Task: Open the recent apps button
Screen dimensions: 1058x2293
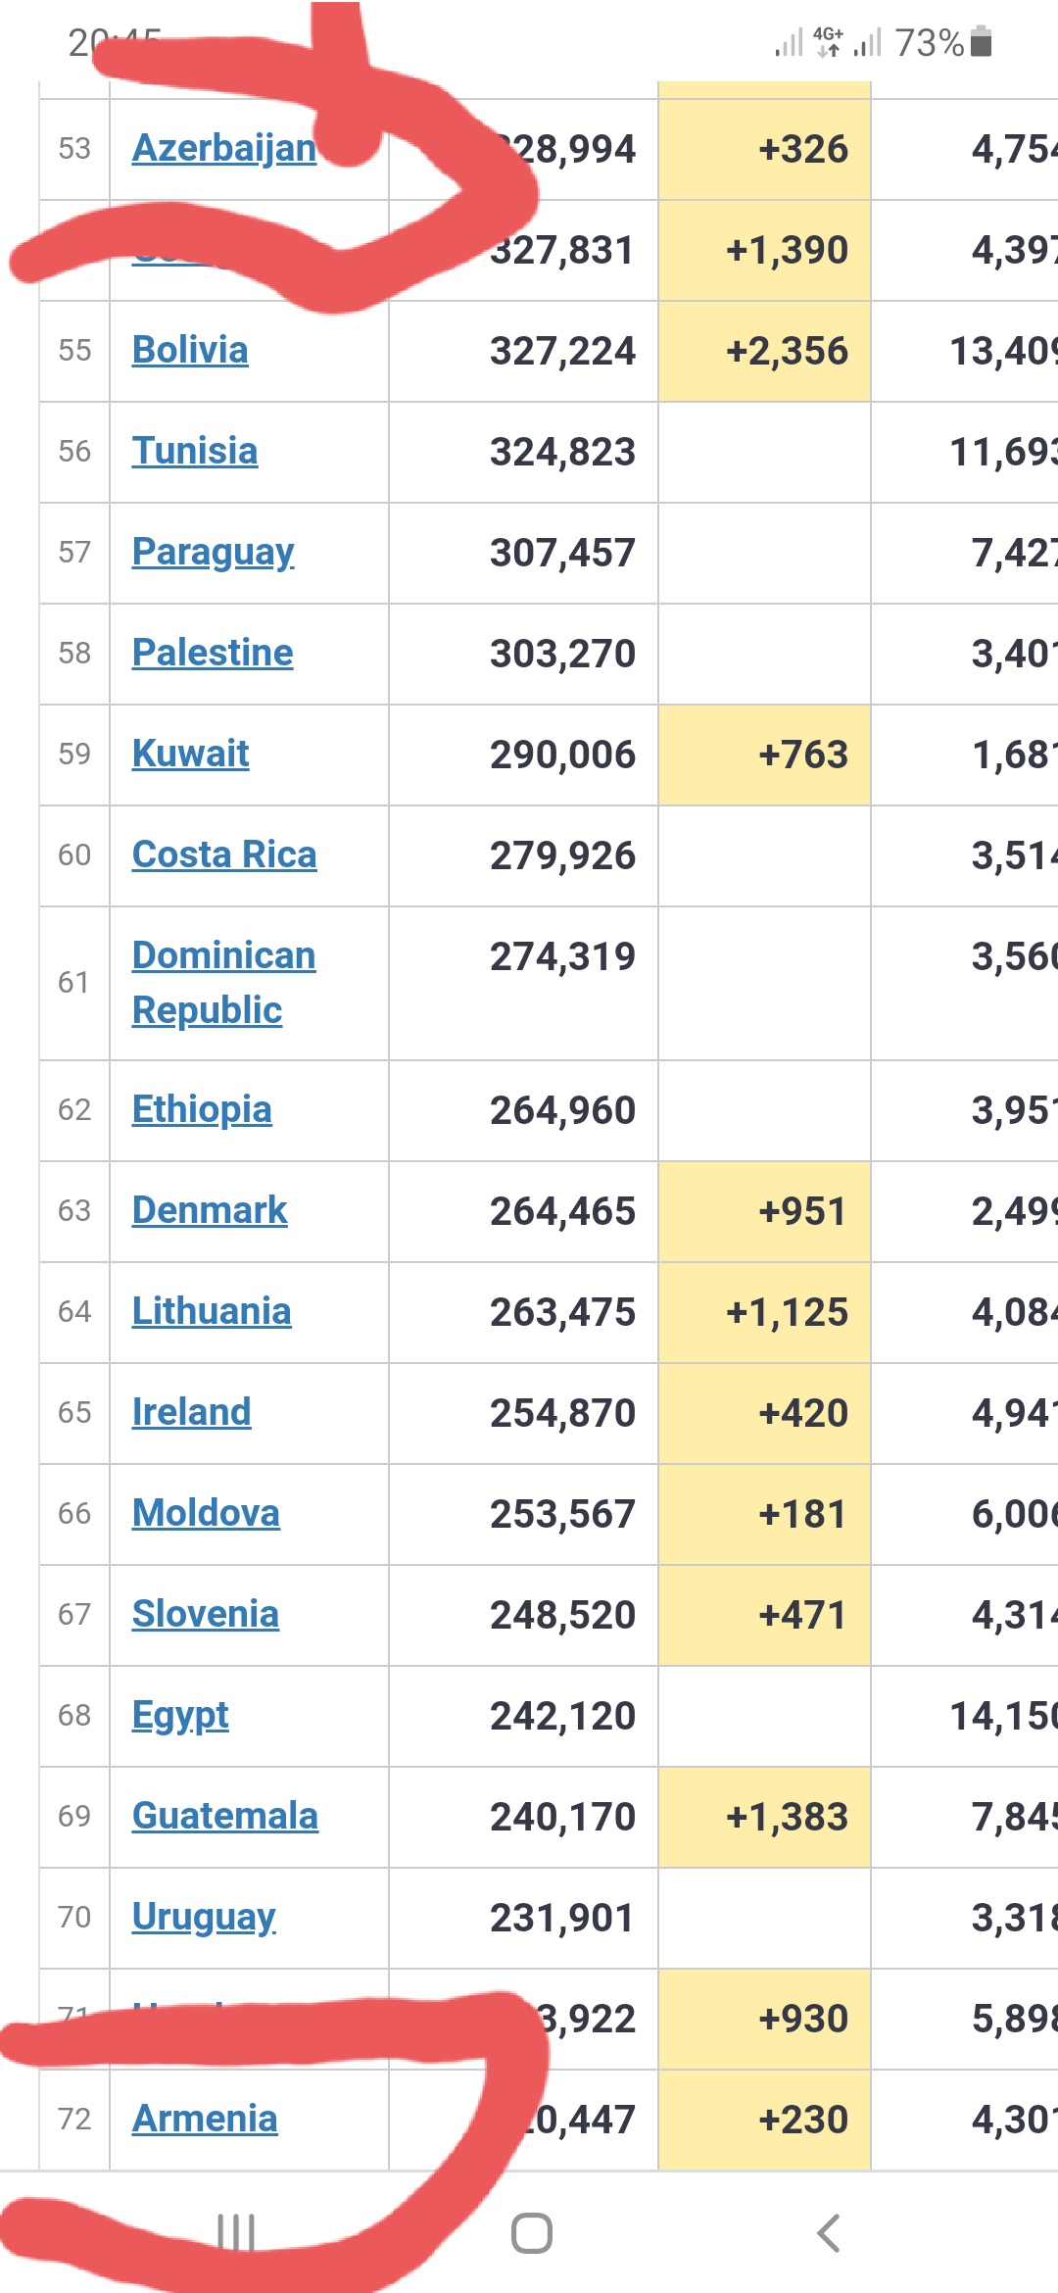Action: 236,2233
